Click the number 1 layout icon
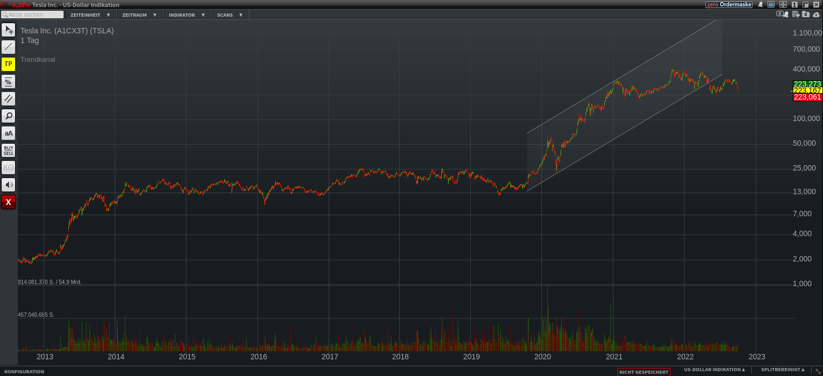Viewport: 823px width, 376px height. [x=794, y=4]
